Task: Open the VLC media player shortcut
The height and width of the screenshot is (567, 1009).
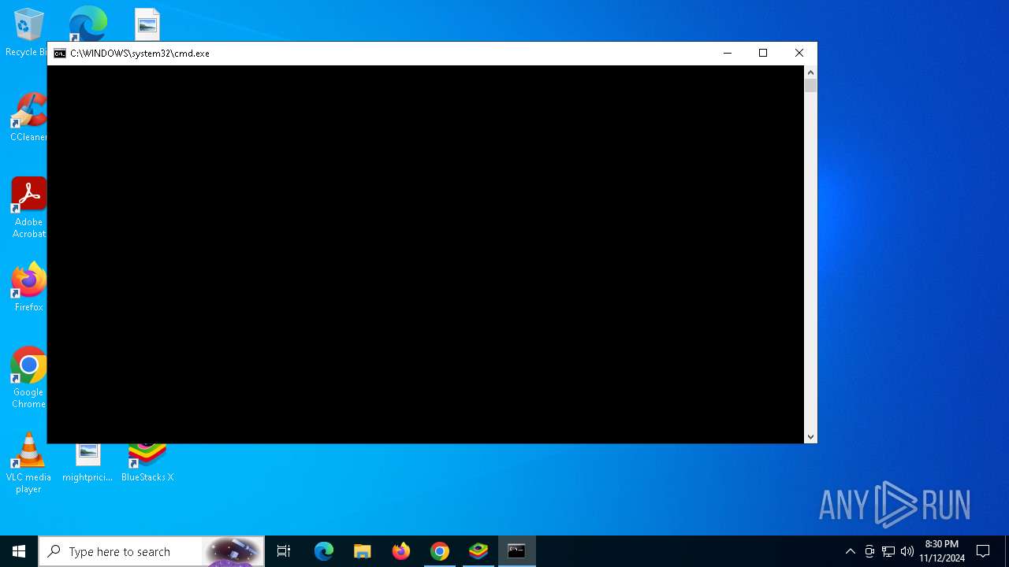Action: pyautogui.click(x=28, y=463)
